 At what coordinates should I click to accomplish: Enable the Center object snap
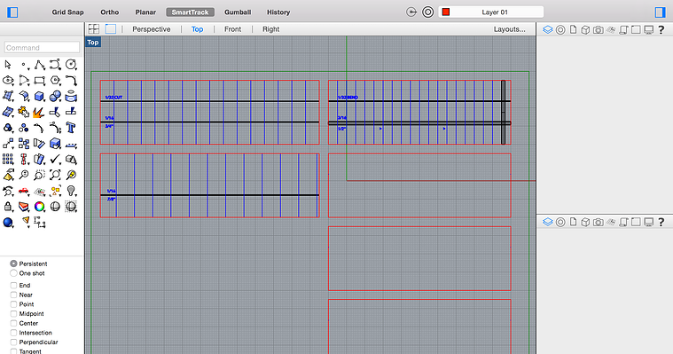point(13,323)
